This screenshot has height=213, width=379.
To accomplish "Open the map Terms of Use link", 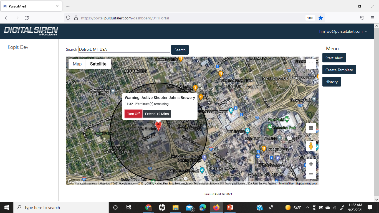I will (286, 184).
